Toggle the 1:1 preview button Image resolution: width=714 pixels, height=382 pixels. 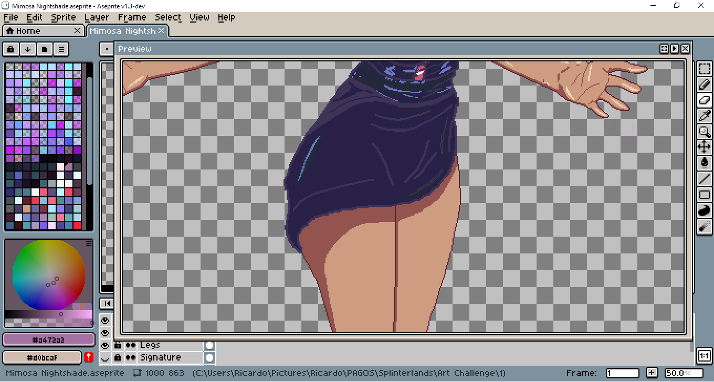(704, 356)
